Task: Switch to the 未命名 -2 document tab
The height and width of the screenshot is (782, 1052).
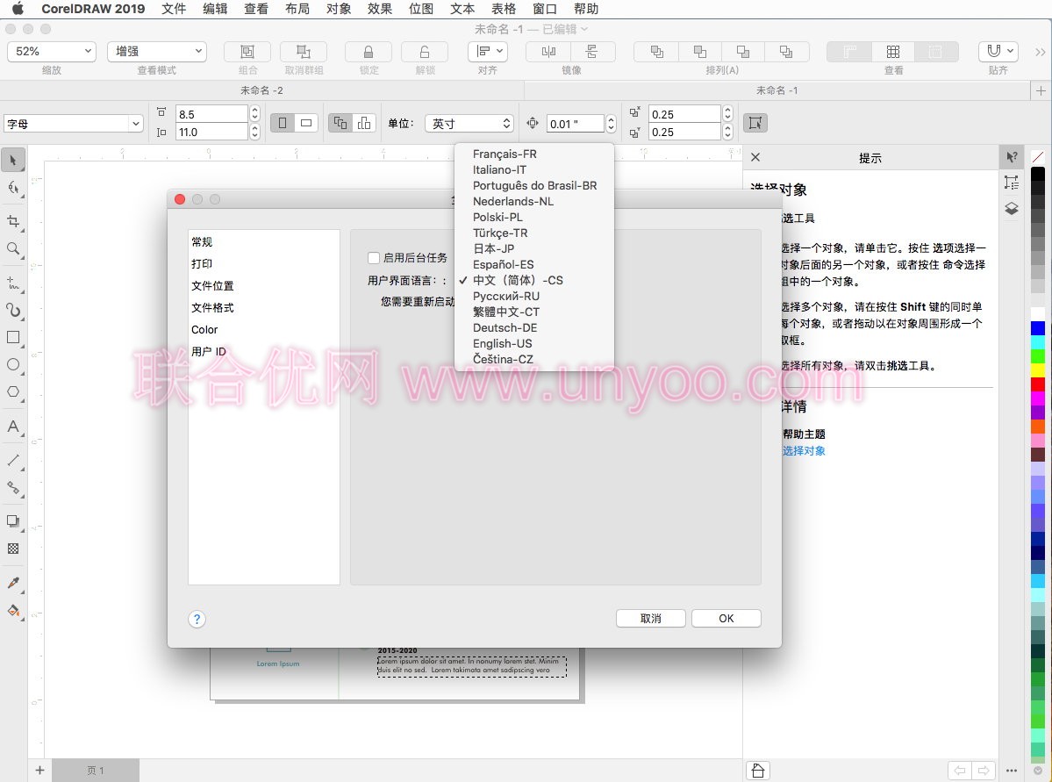Action: [x=261, y=90]
